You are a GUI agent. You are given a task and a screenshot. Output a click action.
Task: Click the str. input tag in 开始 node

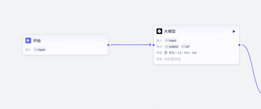(40, 50)
